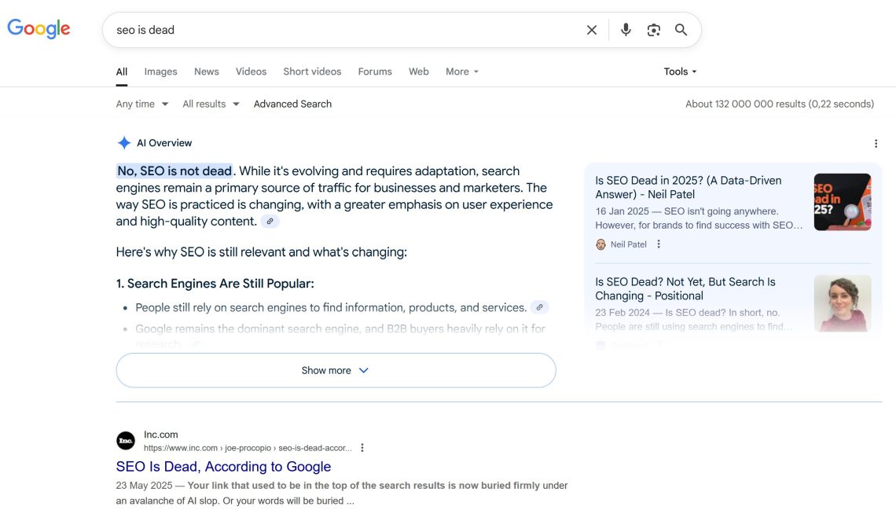Switch to the Images tab
The width and height of the screenshot is (896, 510).
click(x=160, y=72)
